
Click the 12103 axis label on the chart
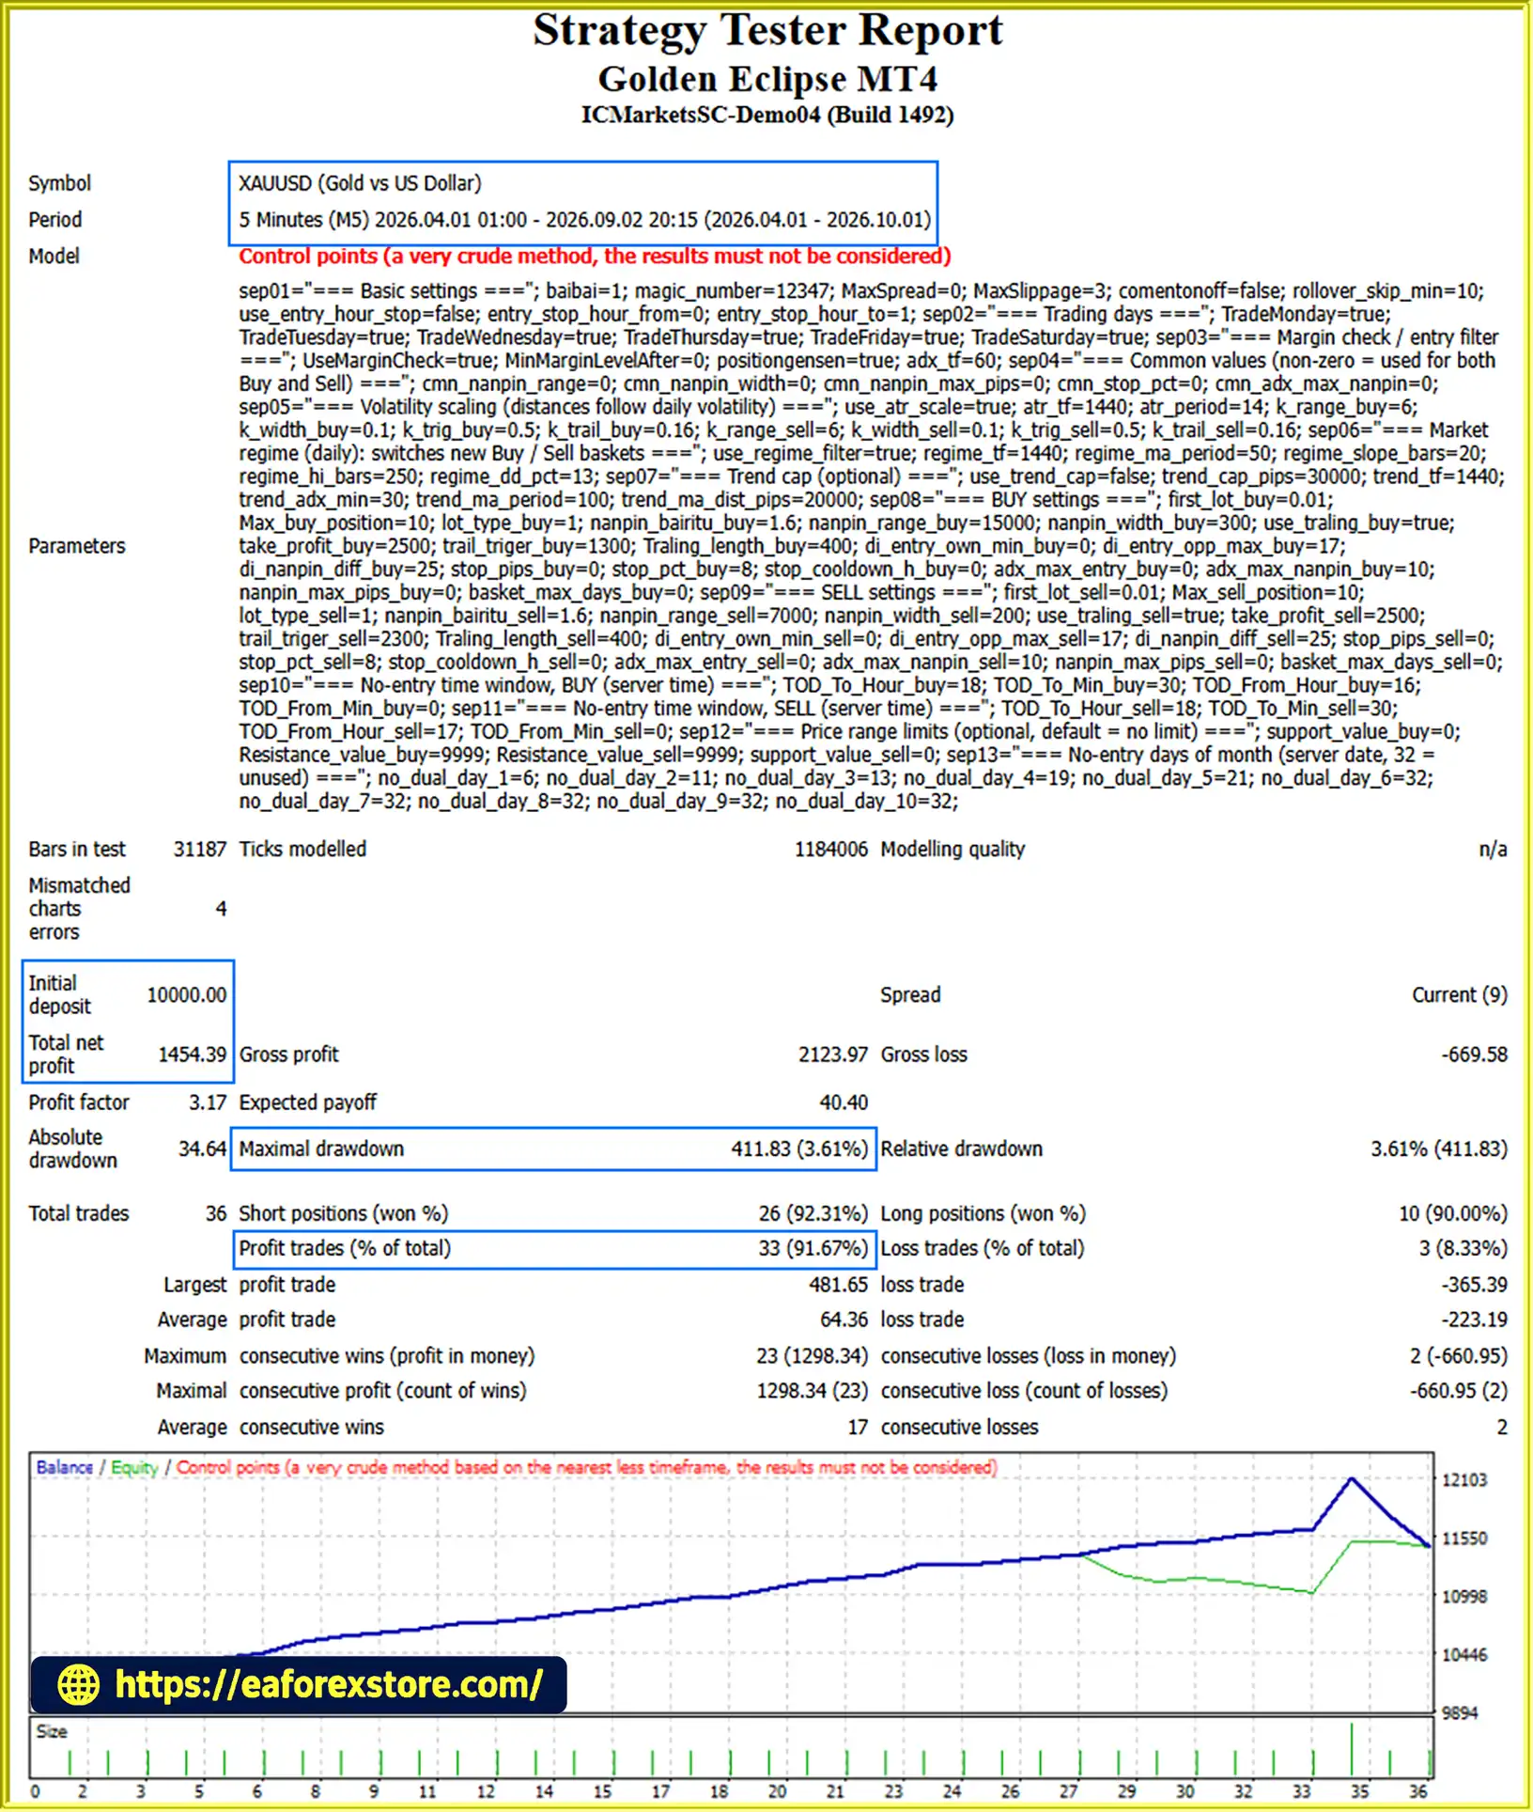coord(1464,1480)
